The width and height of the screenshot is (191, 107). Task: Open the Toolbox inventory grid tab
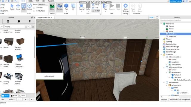click(x=8, y=21)
